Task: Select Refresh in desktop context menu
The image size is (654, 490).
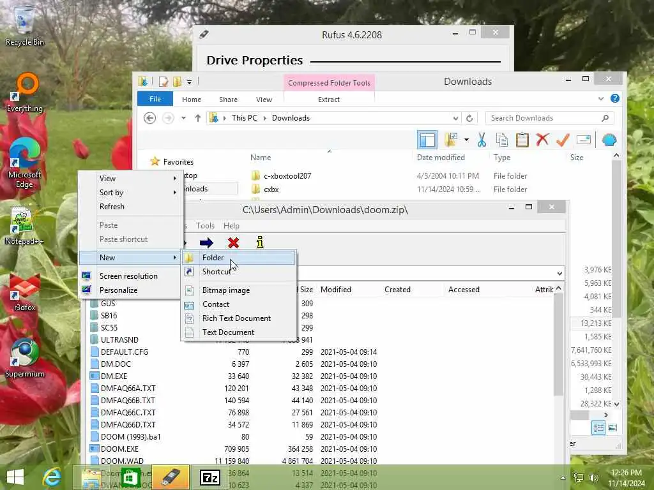Action: click(130, 207)
